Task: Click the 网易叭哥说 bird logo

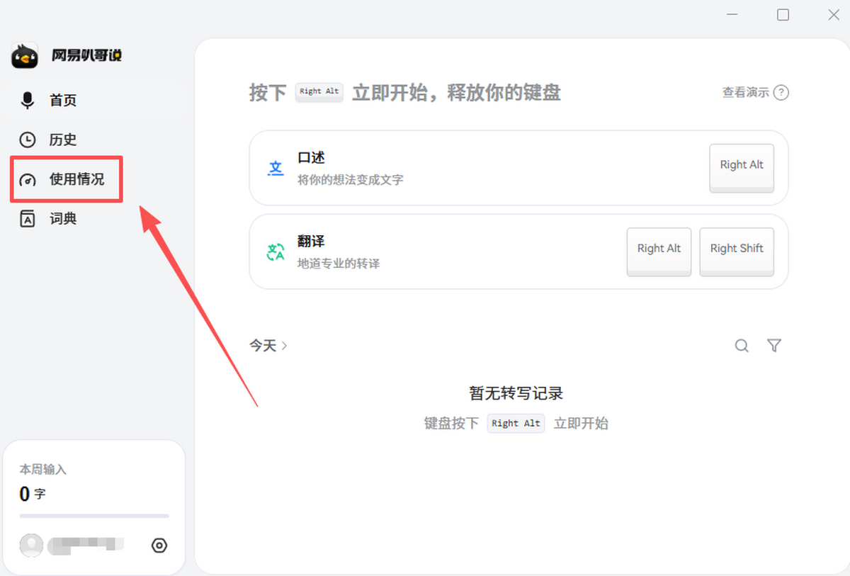Action: point(25,56)
